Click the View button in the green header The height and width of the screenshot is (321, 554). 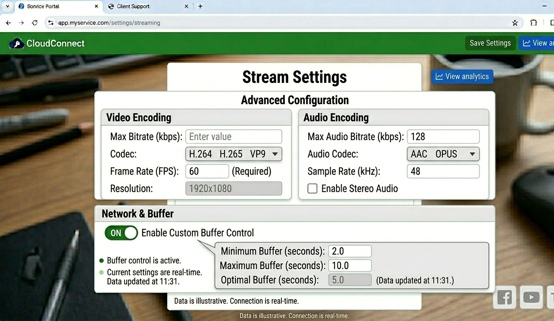click(x=536, y=43)
